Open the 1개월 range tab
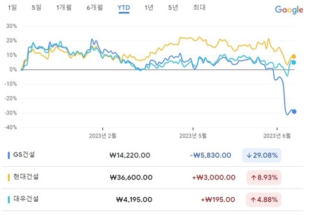 [64, 7]
